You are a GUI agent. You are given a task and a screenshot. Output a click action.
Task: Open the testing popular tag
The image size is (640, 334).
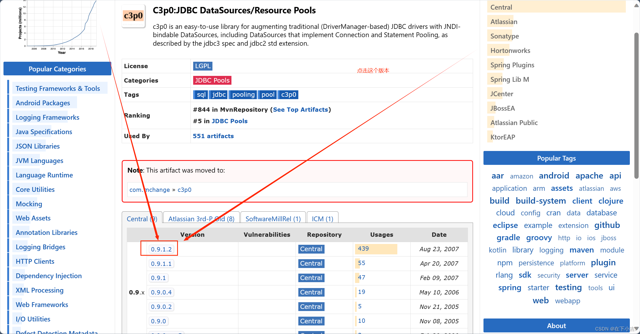pos(568,288)
